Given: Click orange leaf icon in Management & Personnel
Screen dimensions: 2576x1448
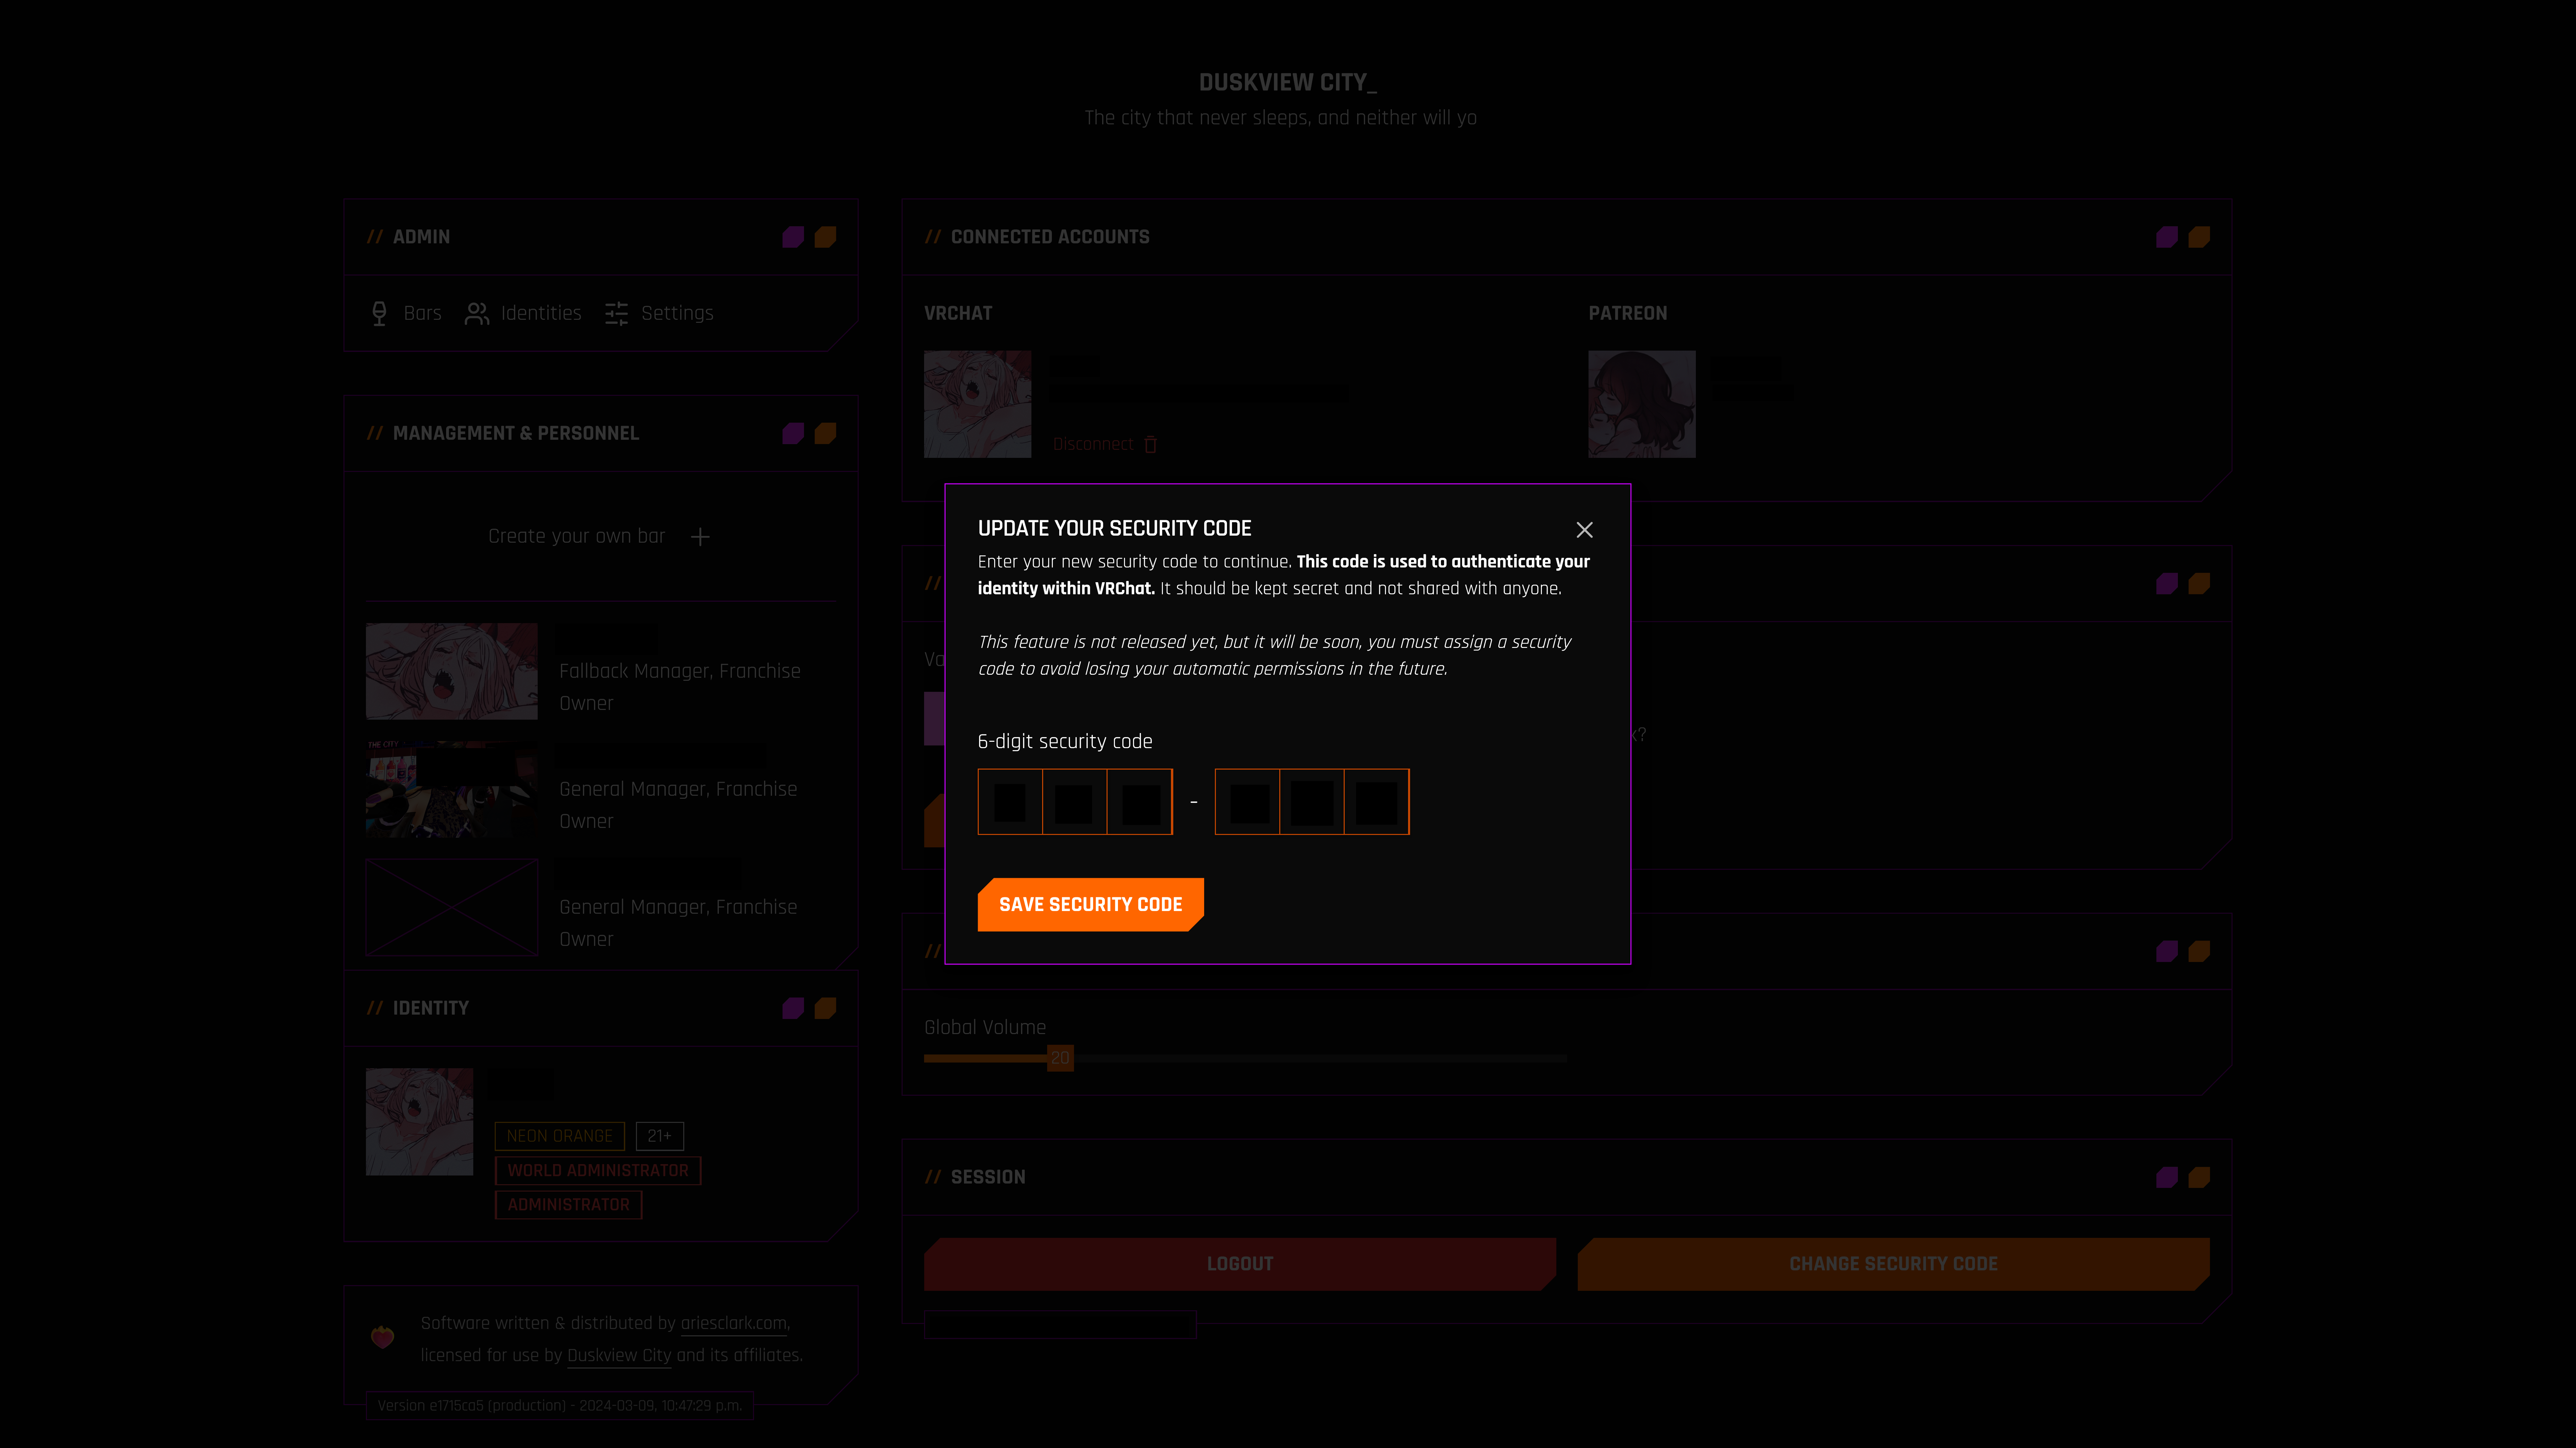Looking at the screenshot, I should pyautogui.click(x=825, y=433).
